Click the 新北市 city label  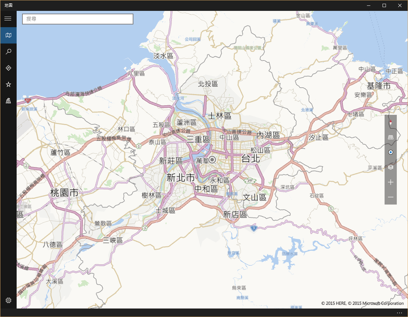coord(181,177)
